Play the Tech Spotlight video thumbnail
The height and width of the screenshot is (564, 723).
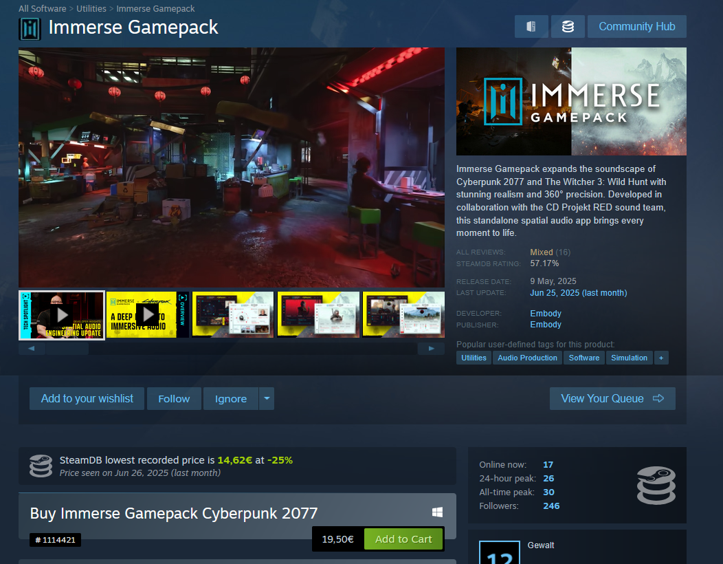tap(62, 315)
